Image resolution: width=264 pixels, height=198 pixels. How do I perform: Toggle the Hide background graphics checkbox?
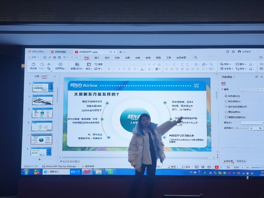pos(226,117)
